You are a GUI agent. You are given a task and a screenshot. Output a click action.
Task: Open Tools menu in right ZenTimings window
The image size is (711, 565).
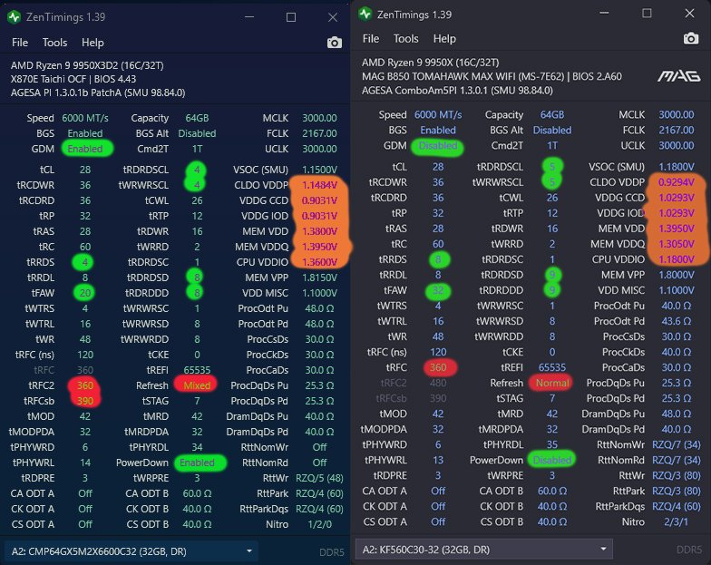[x=406, y=38]
